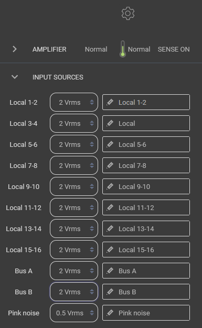Screen dimensions: 202x328
Task: Click pencil icon in Local 5-6 name field
Action: coord(110,144)
